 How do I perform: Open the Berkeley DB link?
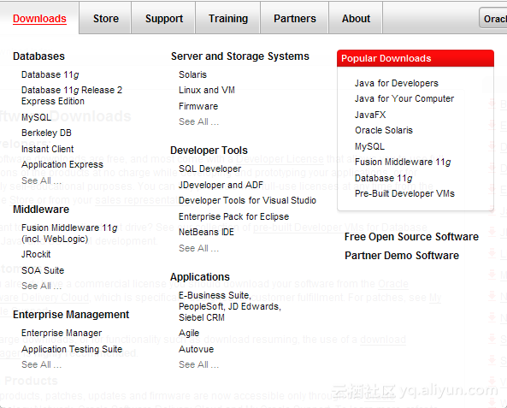[46, 133]
